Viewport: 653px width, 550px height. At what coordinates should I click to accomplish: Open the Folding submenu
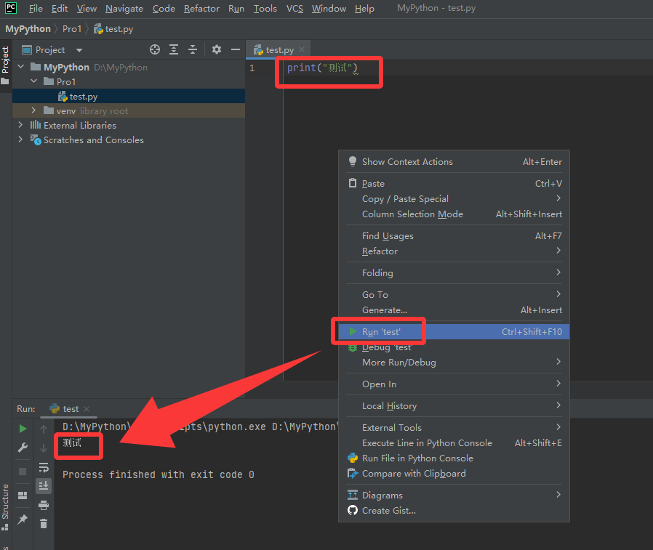[x=454, y=273]
